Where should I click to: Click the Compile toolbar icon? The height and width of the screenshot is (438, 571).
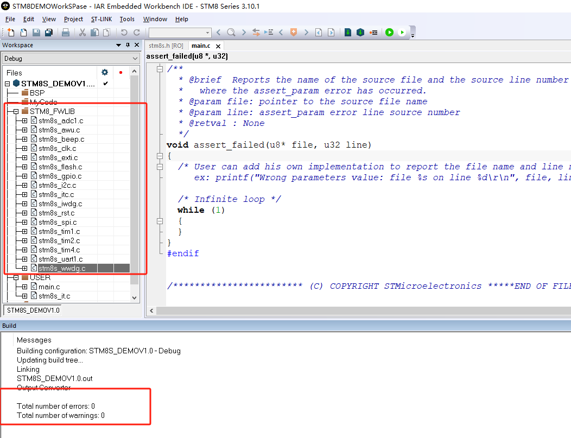(348, 33)
